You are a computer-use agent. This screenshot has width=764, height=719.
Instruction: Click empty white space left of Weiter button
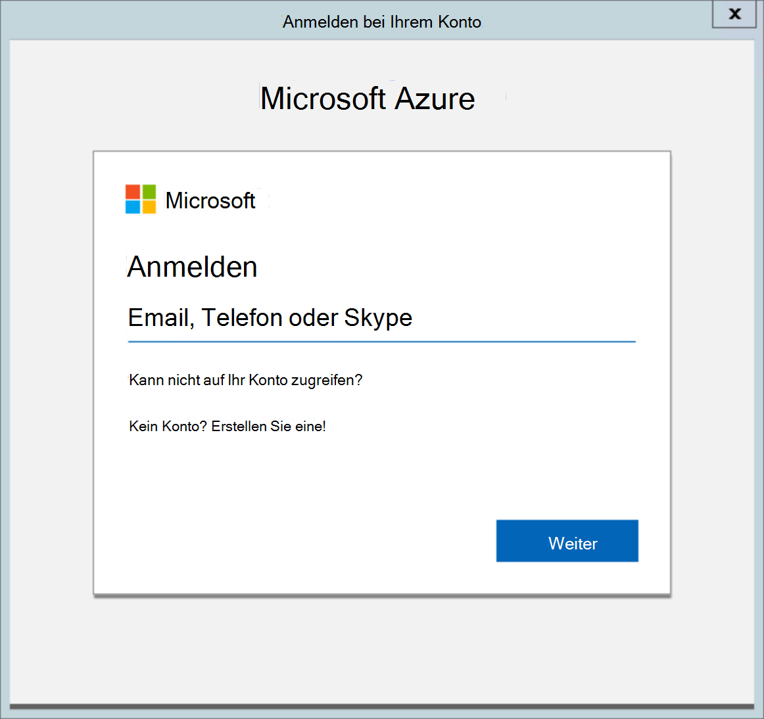pos(296,541)
